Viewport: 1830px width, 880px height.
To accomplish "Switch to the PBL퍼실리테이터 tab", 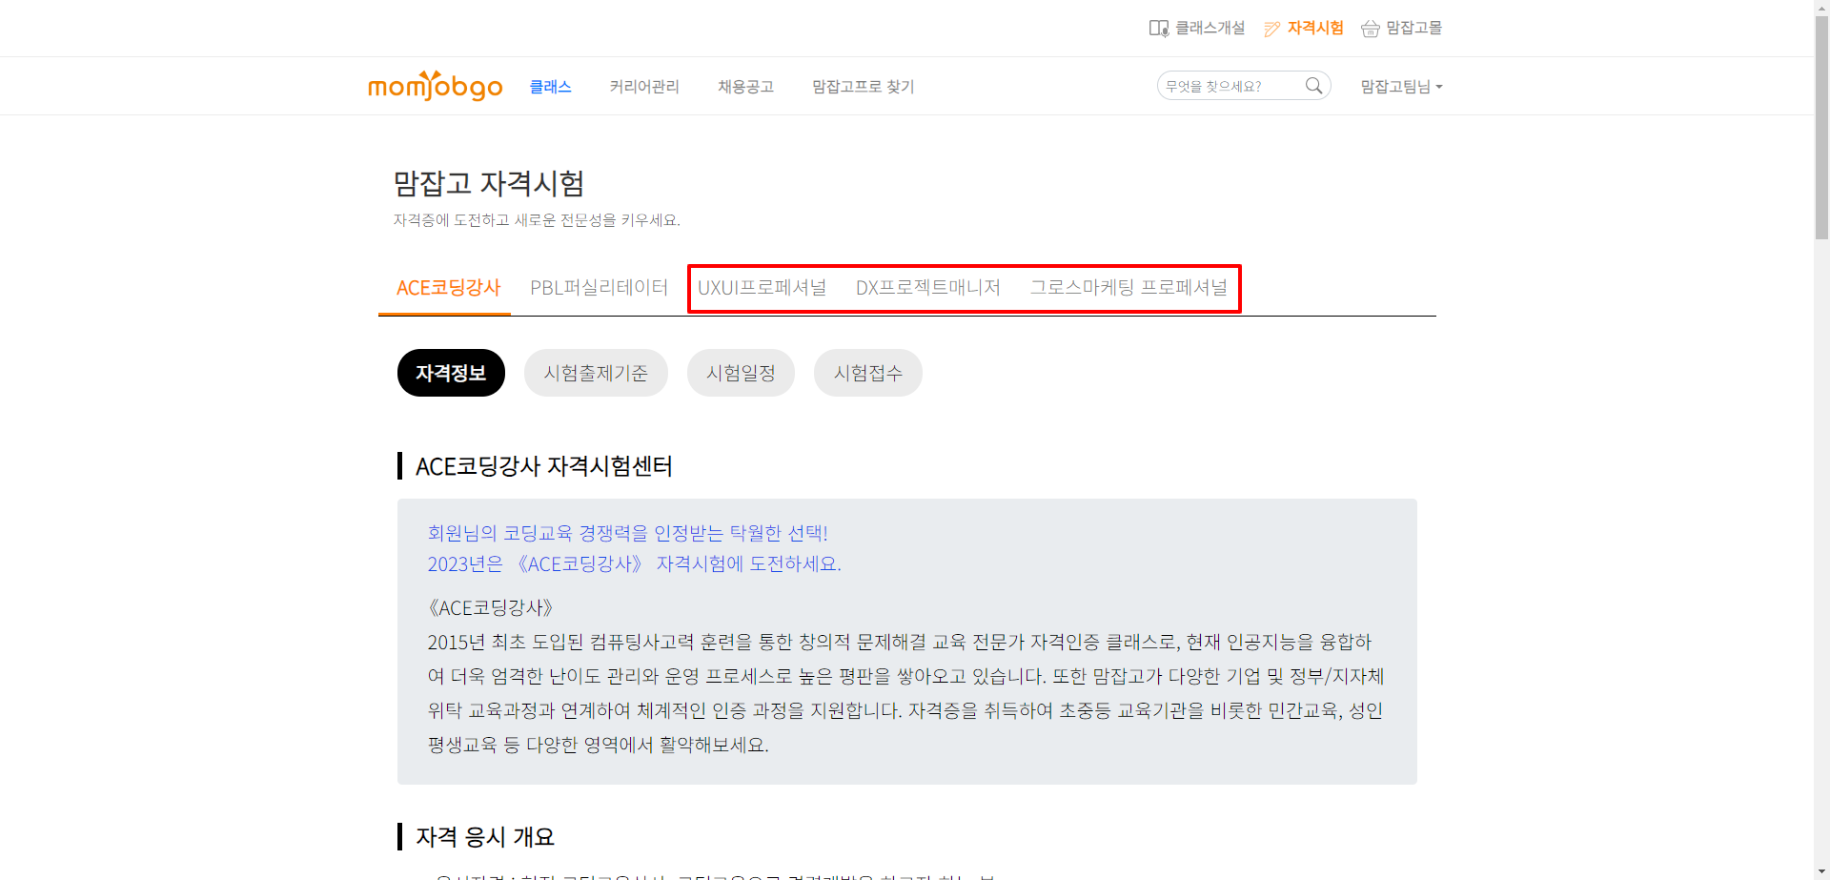I will pos(599,288).
